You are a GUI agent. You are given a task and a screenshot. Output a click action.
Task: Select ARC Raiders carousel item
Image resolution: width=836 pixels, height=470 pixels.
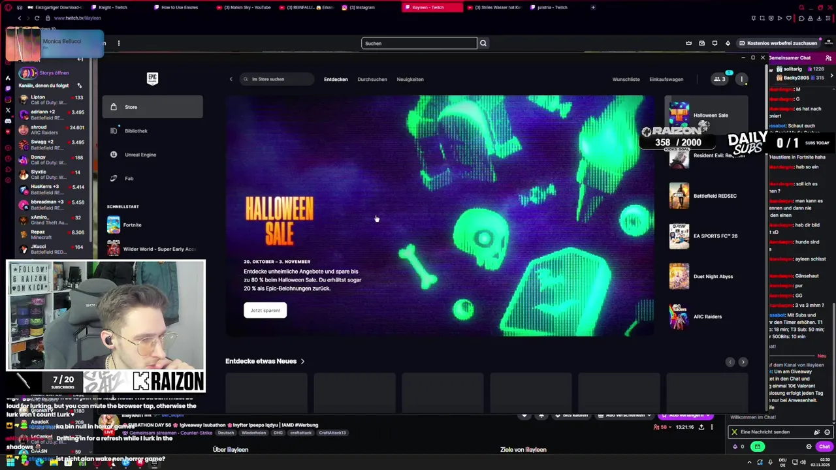click(x=707, y=317)
